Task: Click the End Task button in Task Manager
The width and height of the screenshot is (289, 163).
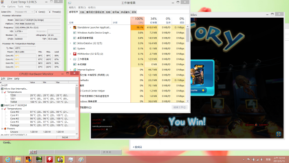Action: [x=180, y=107]
